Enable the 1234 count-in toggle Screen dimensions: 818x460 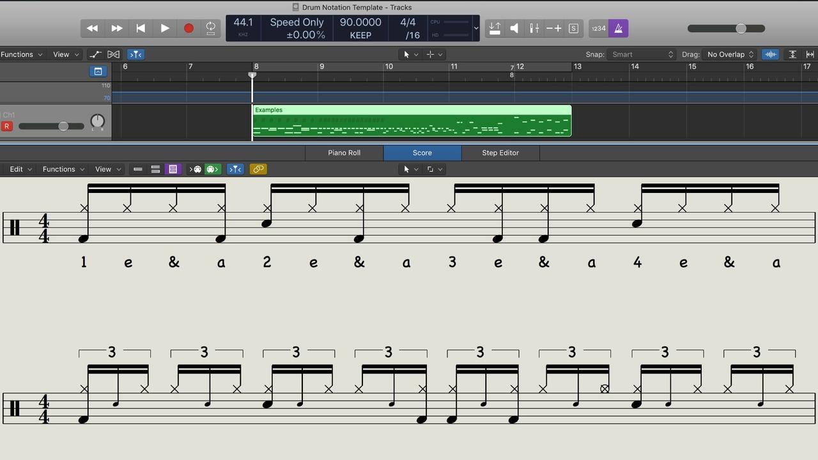tap(598, 28)
